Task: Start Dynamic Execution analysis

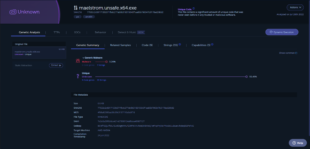Action: point(282,32)
